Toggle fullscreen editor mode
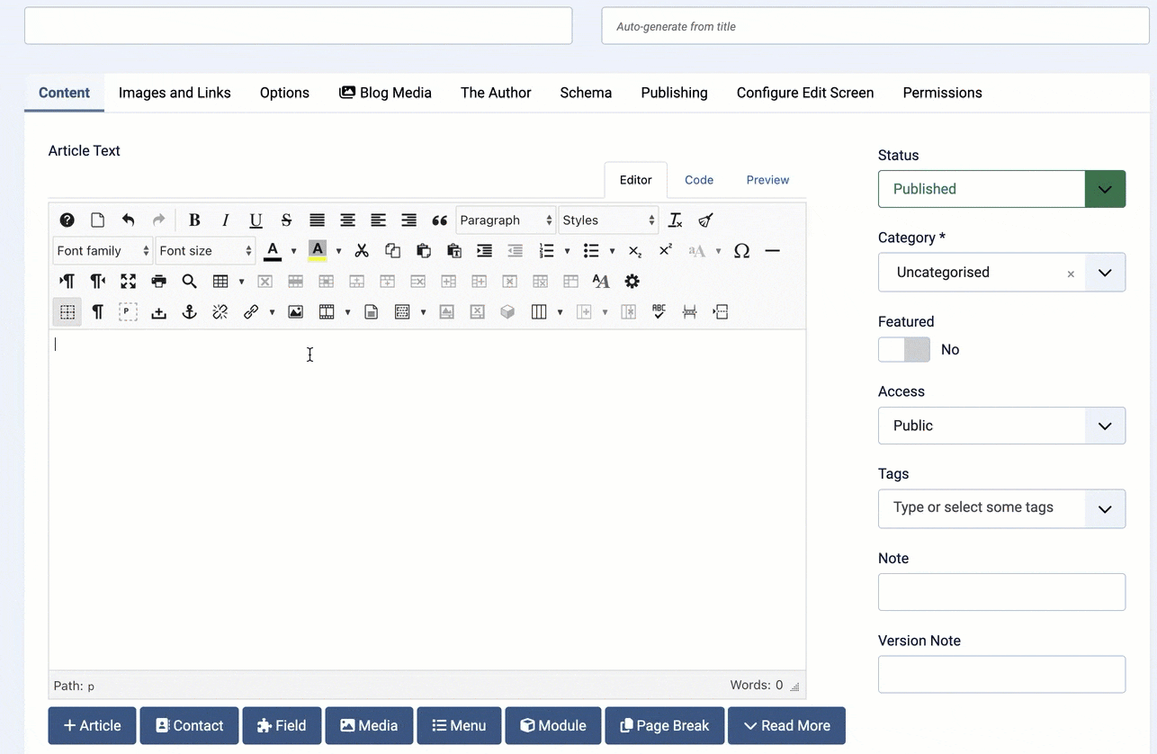The height and width of the screenshot is (754, 1157). [129, 282]
